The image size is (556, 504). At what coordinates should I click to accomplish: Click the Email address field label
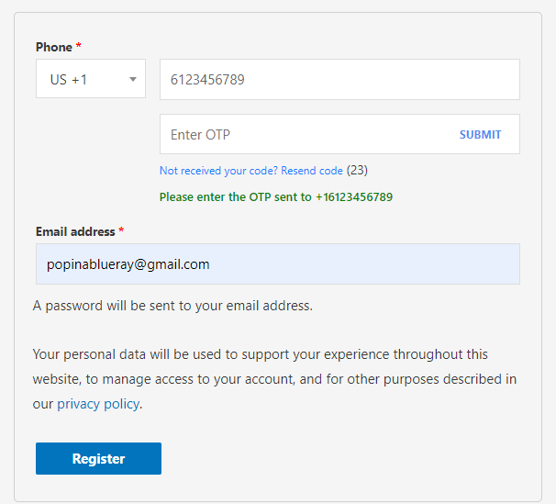(x=75, y=231)
